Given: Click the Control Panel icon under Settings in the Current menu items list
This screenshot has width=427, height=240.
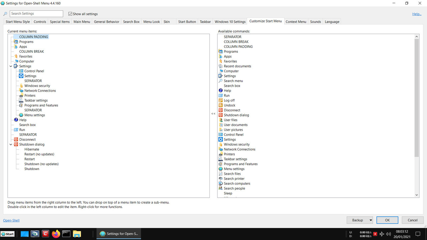Looking at the screenshot, I should click(x=21, y=71).
